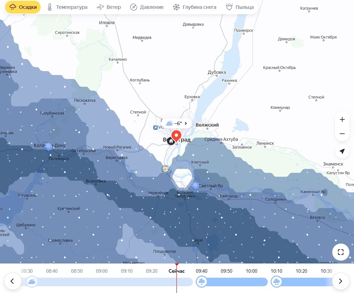Switch to the Ветер wind layer

109,7
